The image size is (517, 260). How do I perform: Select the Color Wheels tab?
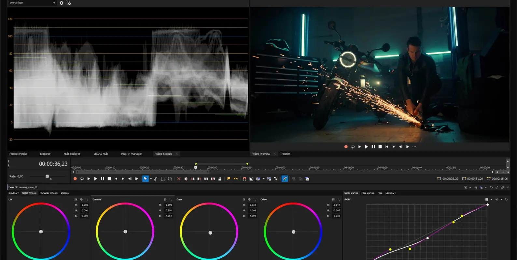pos(29,193)
